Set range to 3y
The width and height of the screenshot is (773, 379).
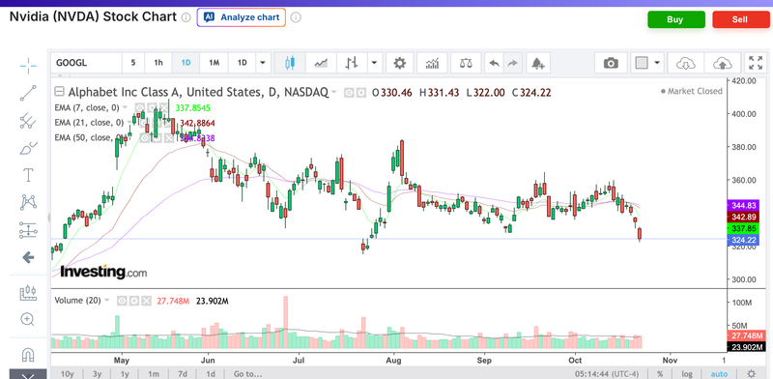coord(97,374)
